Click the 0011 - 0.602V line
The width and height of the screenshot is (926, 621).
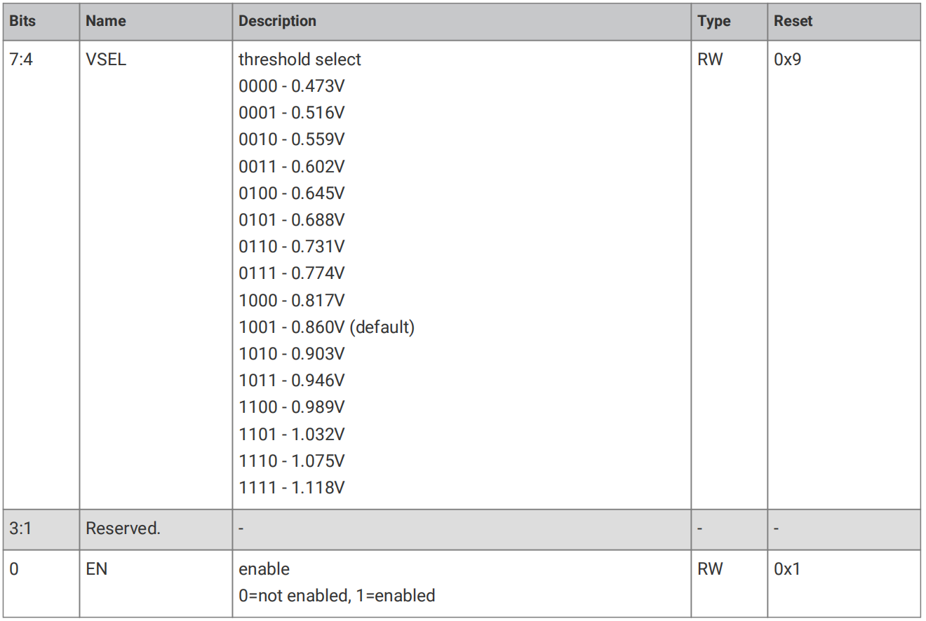(x=292, y=166)
